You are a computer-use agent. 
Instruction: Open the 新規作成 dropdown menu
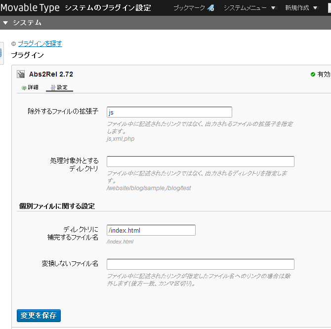[301, 8]
